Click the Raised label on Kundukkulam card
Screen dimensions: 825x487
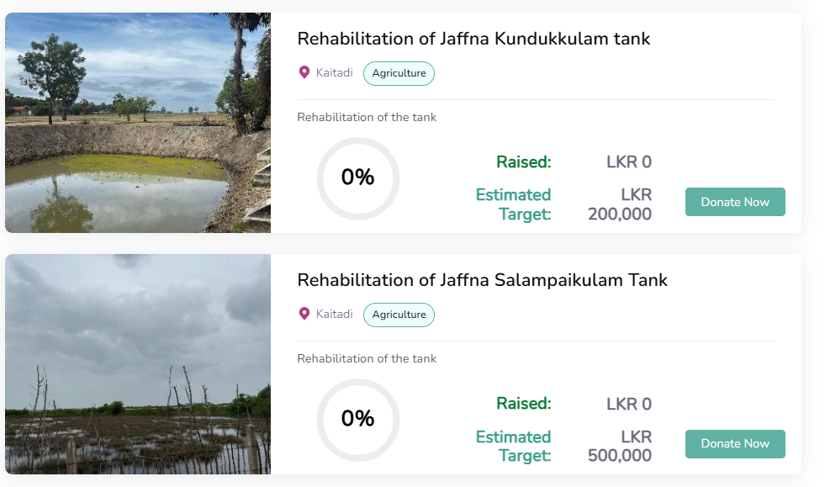pos(524,162)
